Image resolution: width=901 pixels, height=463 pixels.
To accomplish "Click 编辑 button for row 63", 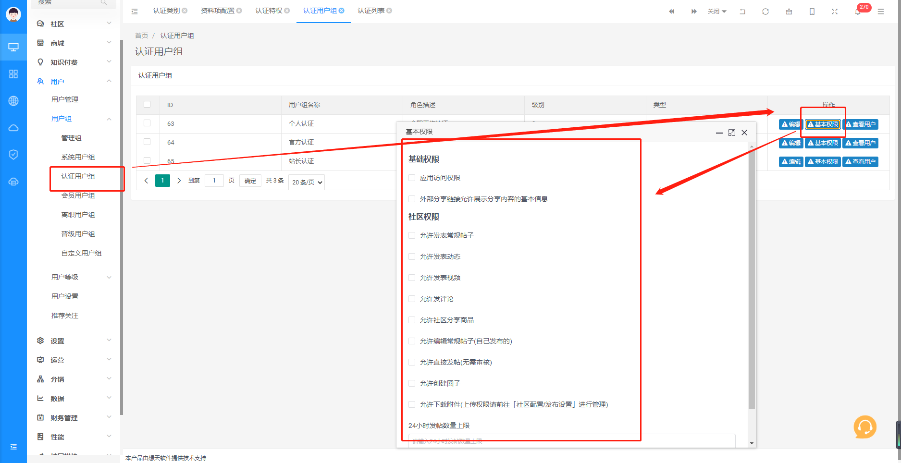I will coord(791,124).
